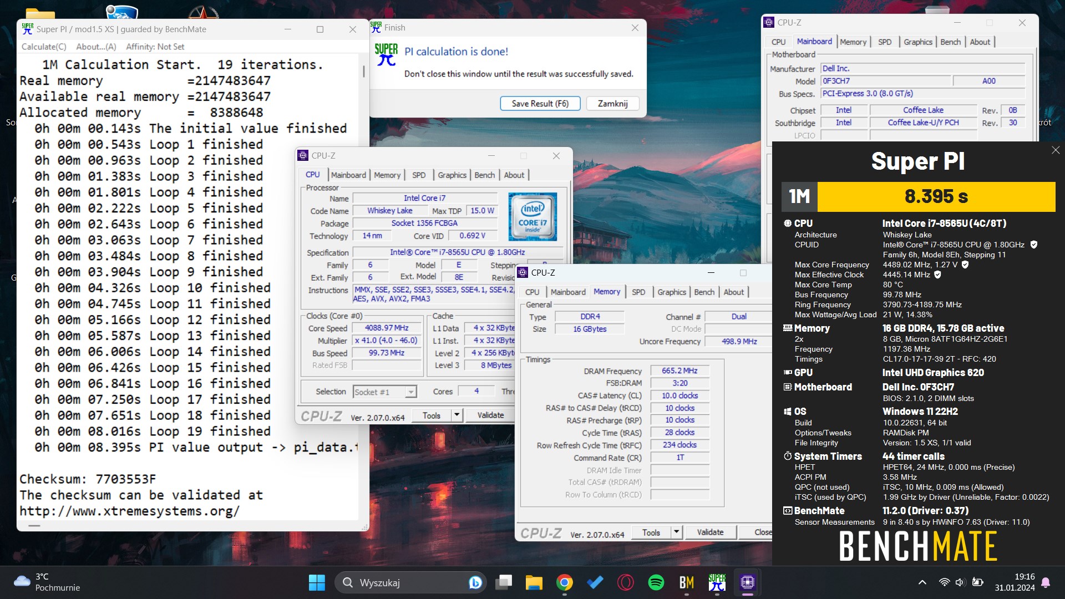1065x599 pixels.
Task: Switch to CPU-Z taskbar icon
Action: pyautogui.click(x=748, y=582)
